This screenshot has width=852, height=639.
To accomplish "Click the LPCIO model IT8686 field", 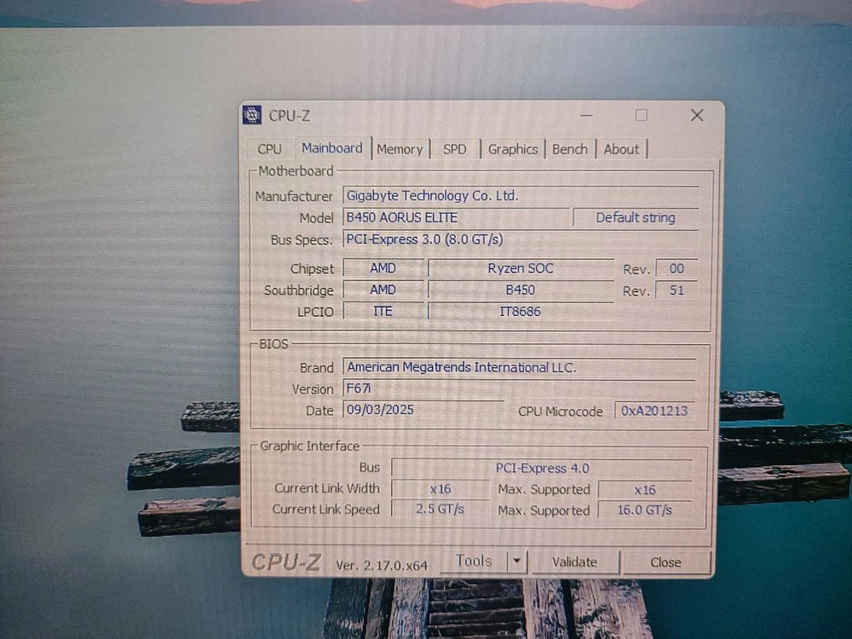I will pyautogui.click(x=521, y=311).
